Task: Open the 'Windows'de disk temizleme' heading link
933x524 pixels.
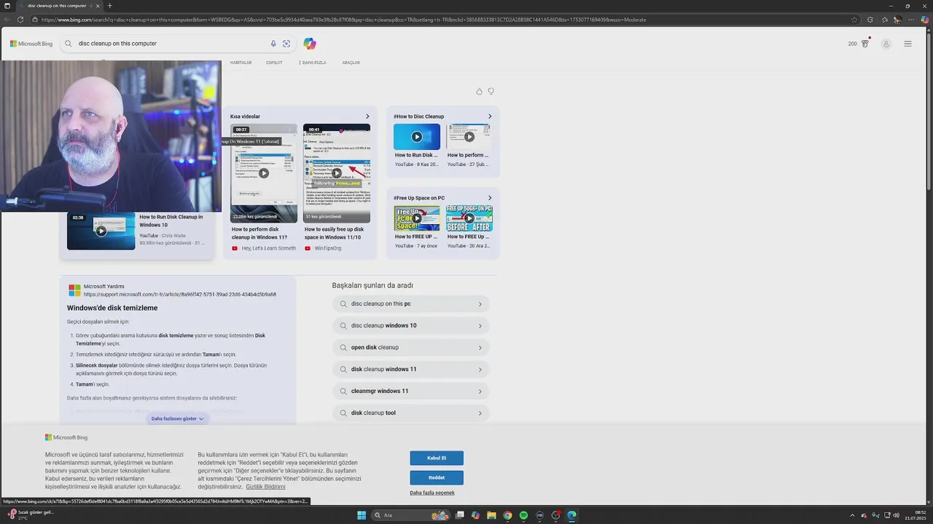Action: 112,309
